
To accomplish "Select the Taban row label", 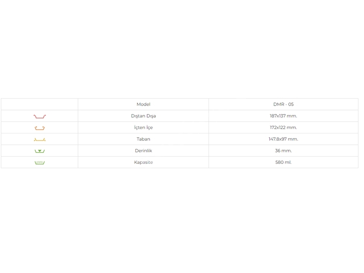I will [x=144, y=139].
